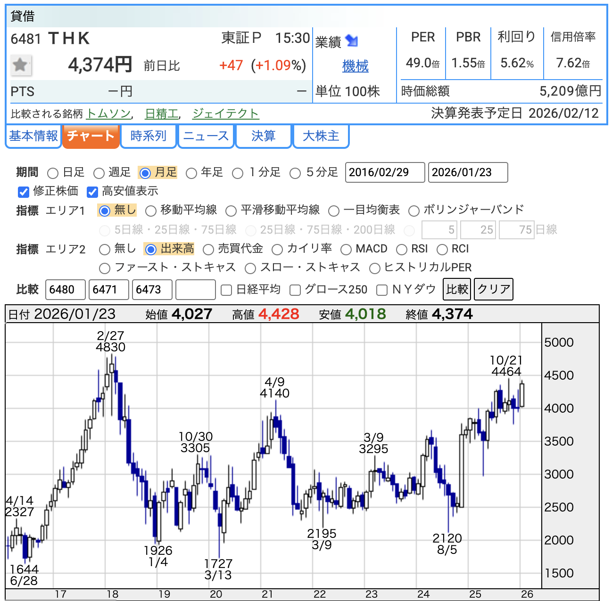Select the ボリンジャーバンド indicator
The width and height of the screenshot is (612, 601).
[414, 211]
